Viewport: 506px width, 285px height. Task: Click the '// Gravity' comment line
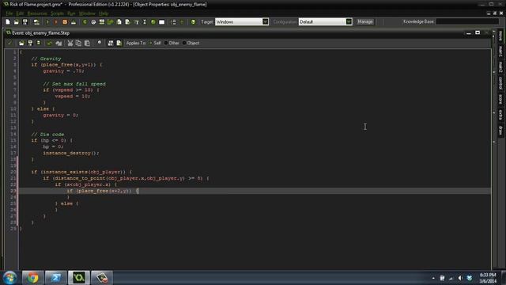click(x=46, y=59)
